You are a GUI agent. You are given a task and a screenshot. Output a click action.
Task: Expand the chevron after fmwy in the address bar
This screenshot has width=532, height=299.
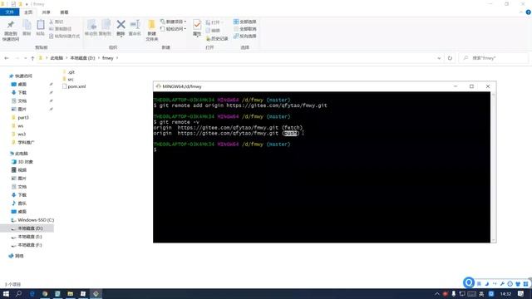[117, 58]
